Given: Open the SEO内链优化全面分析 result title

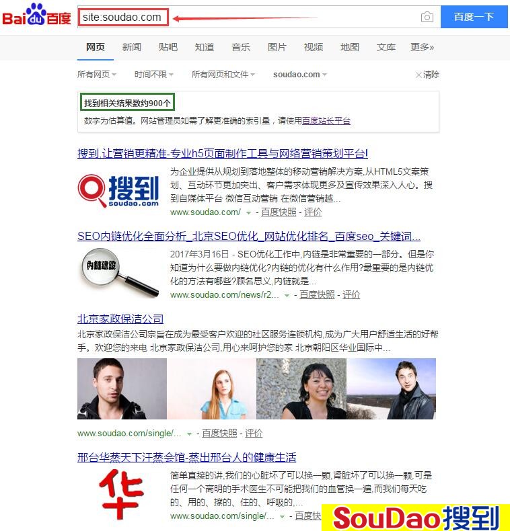Looking at the screenshot, I should [249, 236].
